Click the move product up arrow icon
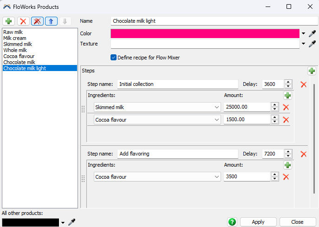The height and width of the screenshot is (227, 319). 51,21
